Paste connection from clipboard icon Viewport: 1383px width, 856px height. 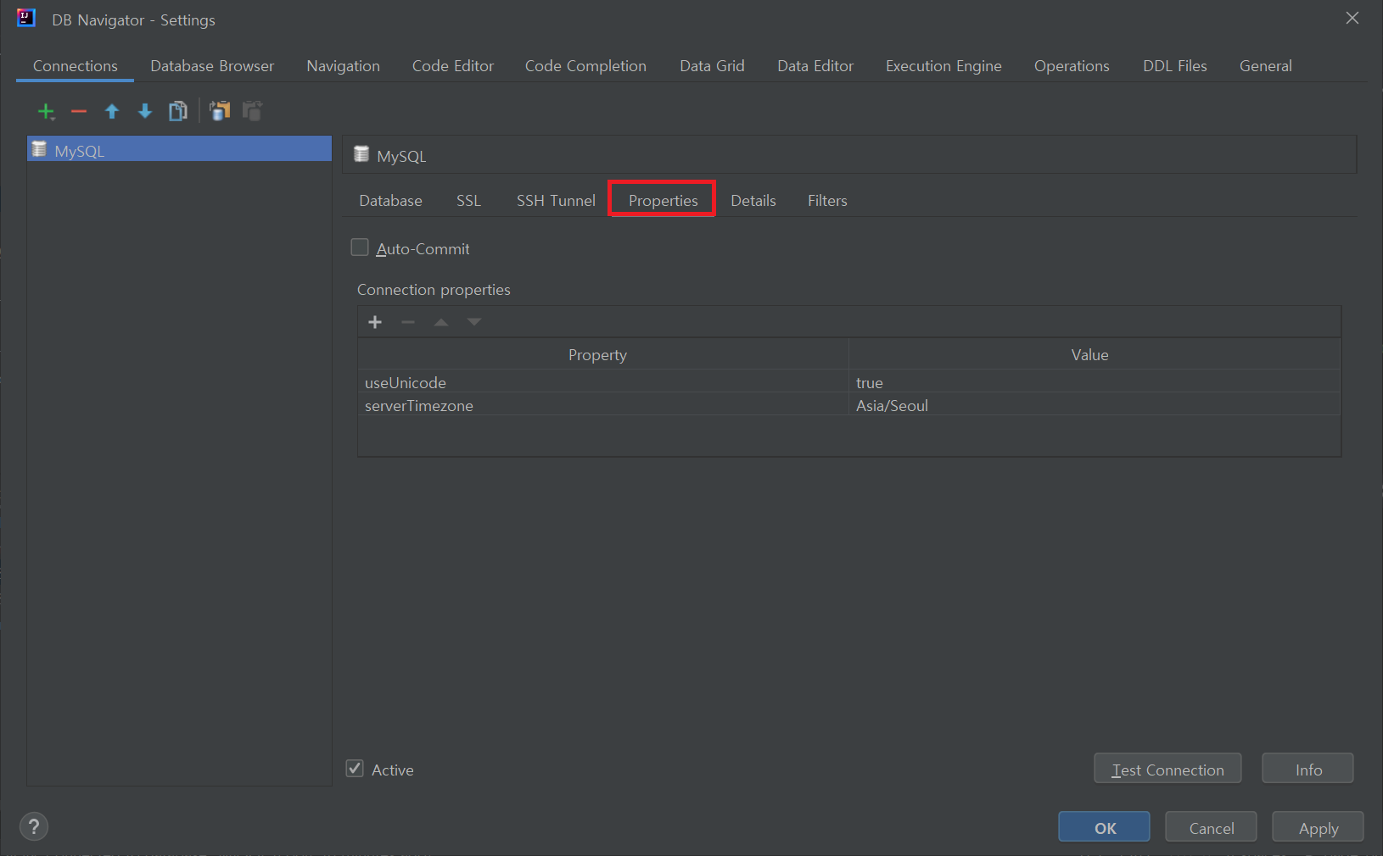click(x=252, y=111)
